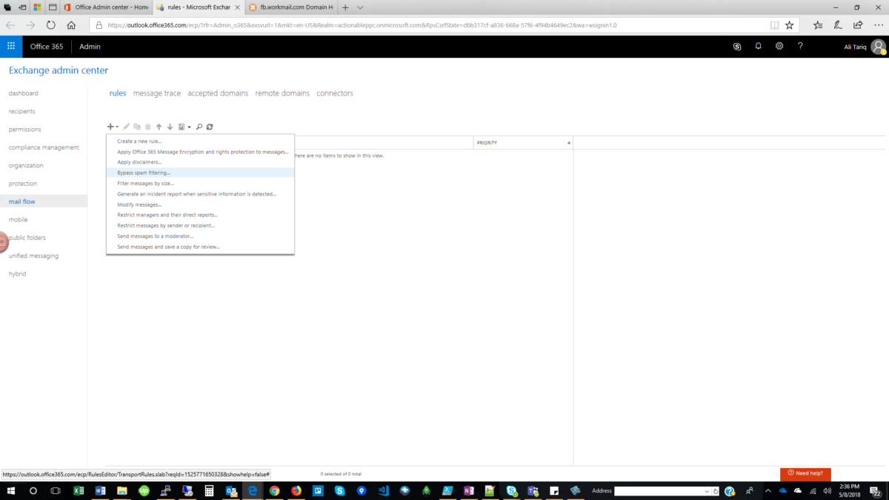The width and height of the screenshot is (889, 500).
Task: Open the browser favorites hub
Action: [818, 24]
